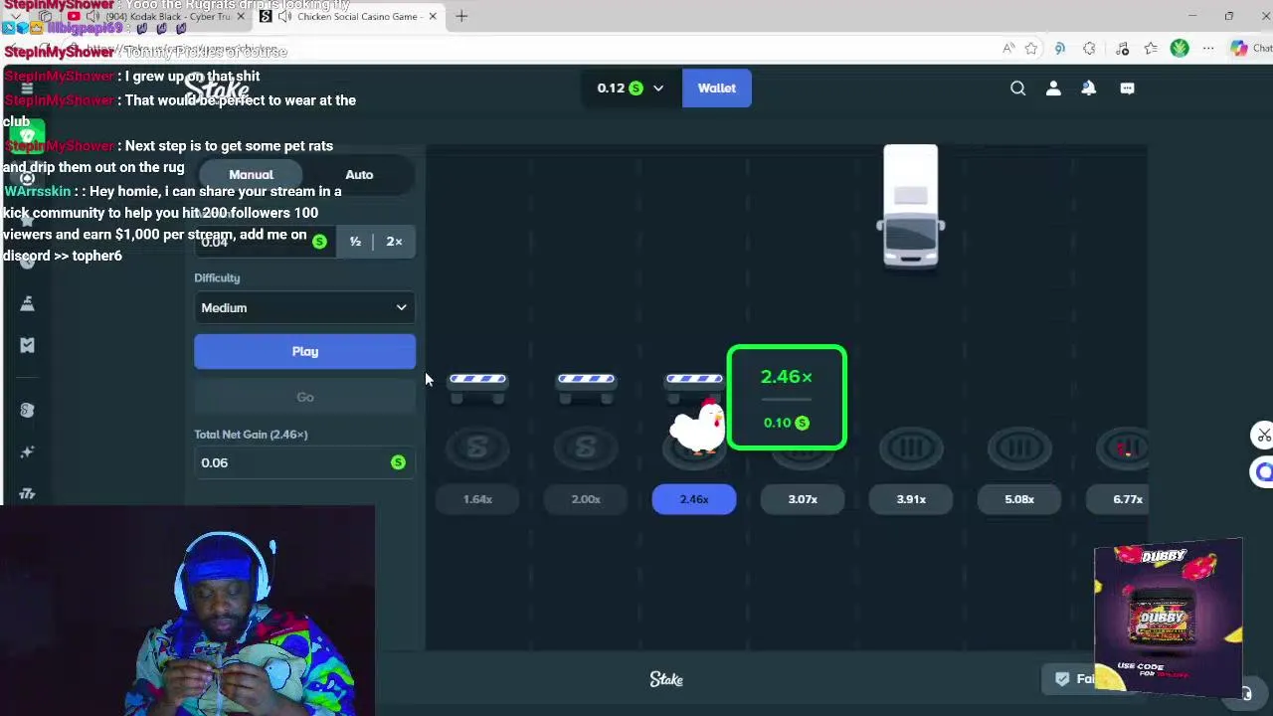Open browser more options ellipsis
This screenshot has height=716, width=1273.
click(x=1207, y=48)
